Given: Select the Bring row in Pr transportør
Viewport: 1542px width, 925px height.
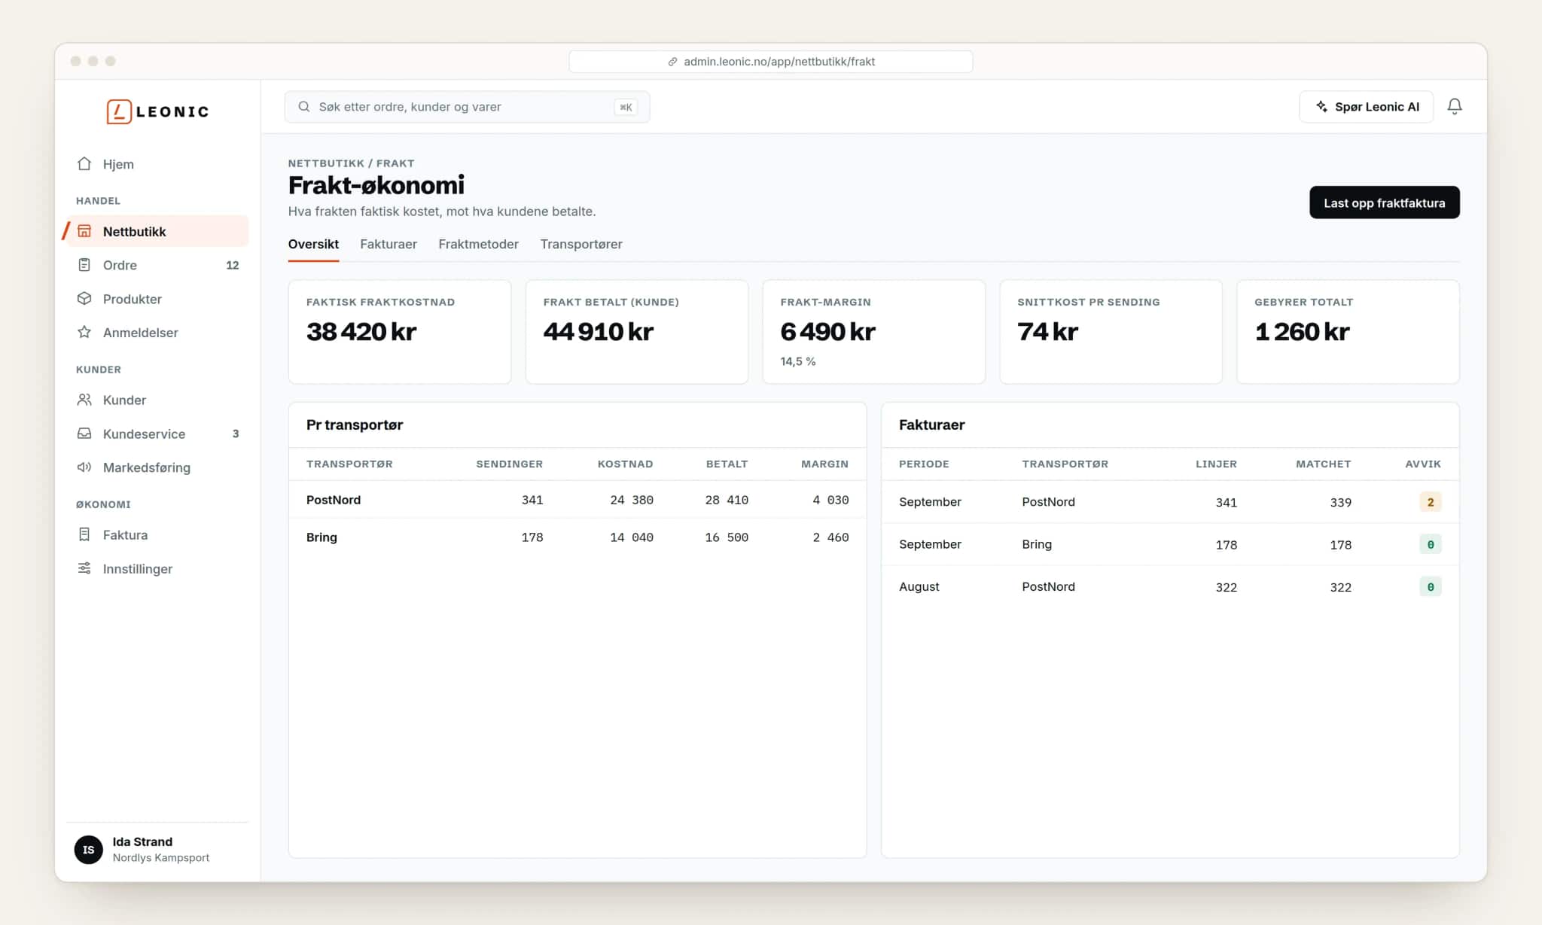Looking at the screenshot, I should coord(577,537).
